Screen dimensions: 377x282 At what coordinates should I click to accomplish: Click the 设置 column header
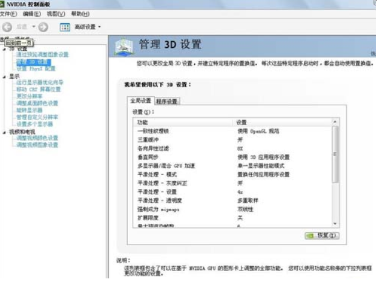282,122
